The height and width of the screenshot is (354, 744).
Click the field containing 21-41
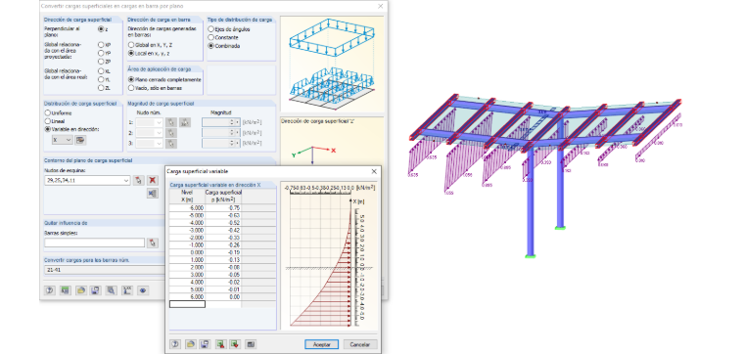pyautogui.click(x=105, y=270)
